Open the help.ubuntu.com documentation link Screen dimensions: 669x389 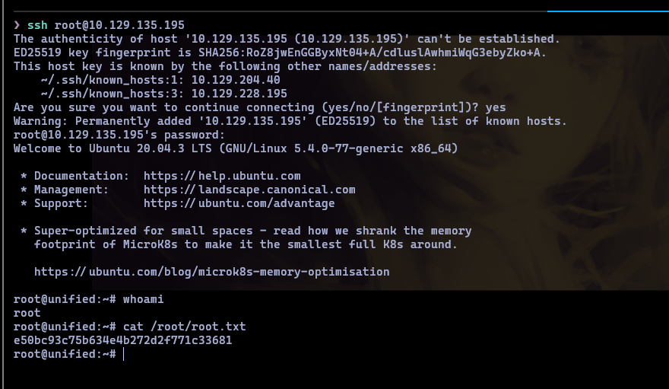point(222,176)
